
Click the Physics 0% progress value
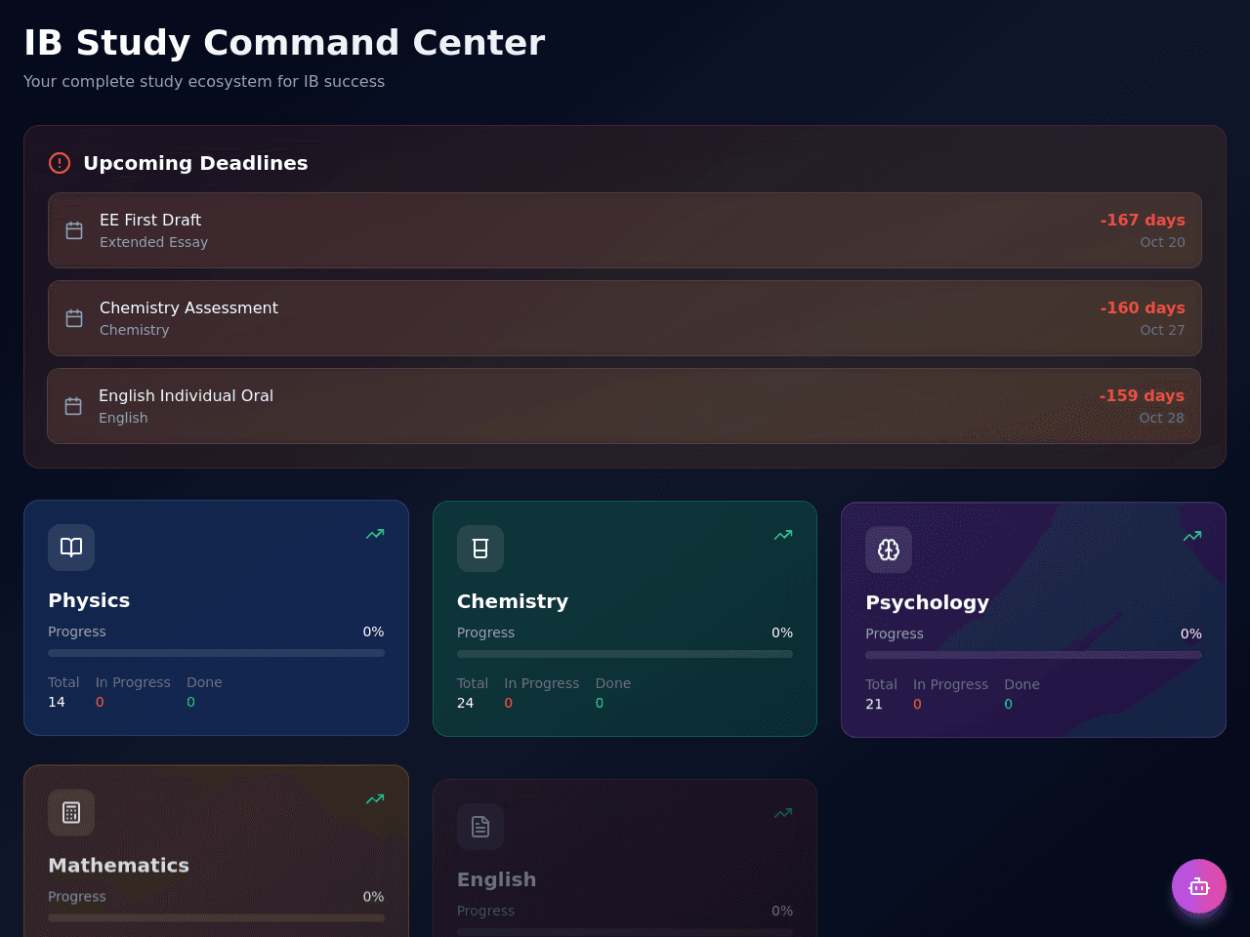click(x=373, y=631)
